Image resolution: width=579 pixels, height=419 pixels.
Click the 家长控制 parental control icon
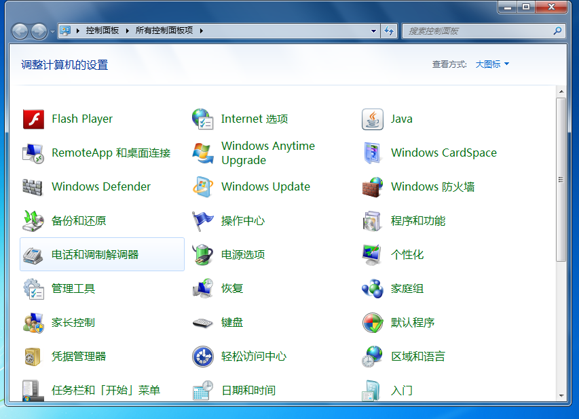[33, 323]
